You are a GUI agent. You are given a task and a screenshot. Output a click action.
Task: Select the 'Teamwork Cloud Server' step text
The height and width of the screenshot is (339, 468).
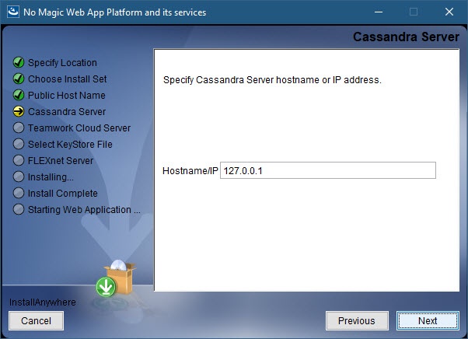click(x=79, y=128)
